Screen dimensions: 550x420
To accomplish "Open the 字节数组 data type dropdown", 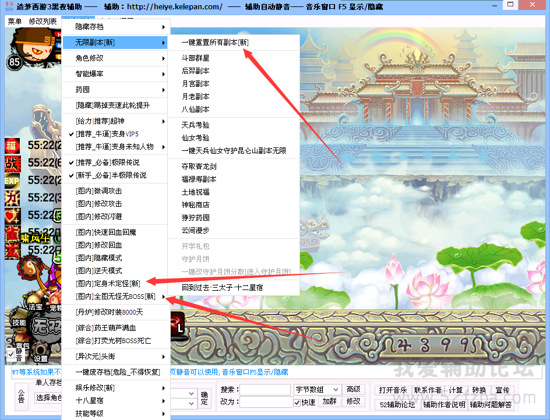I will tap(336, 390).
